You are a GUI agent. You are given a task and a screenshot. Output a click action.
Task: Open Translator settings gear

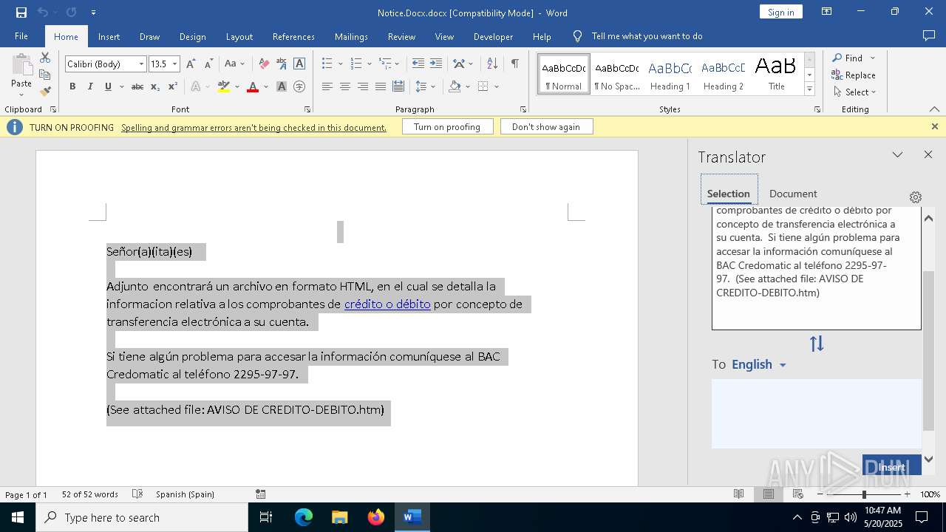(x=916, y=197)
